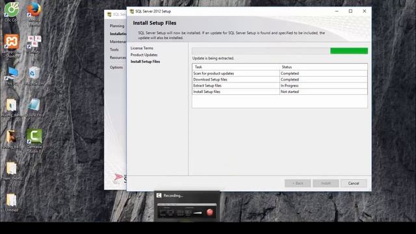Select the 'Scan for product updates' row
Screen dimensions: 416x234
click(x=280, y=73)
